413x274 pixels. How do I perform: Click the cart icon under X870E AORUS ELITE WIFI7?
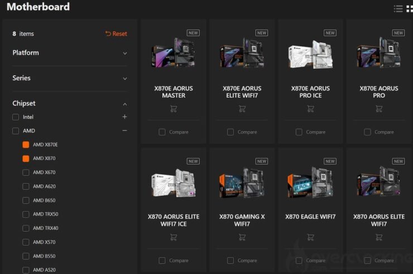242,109
